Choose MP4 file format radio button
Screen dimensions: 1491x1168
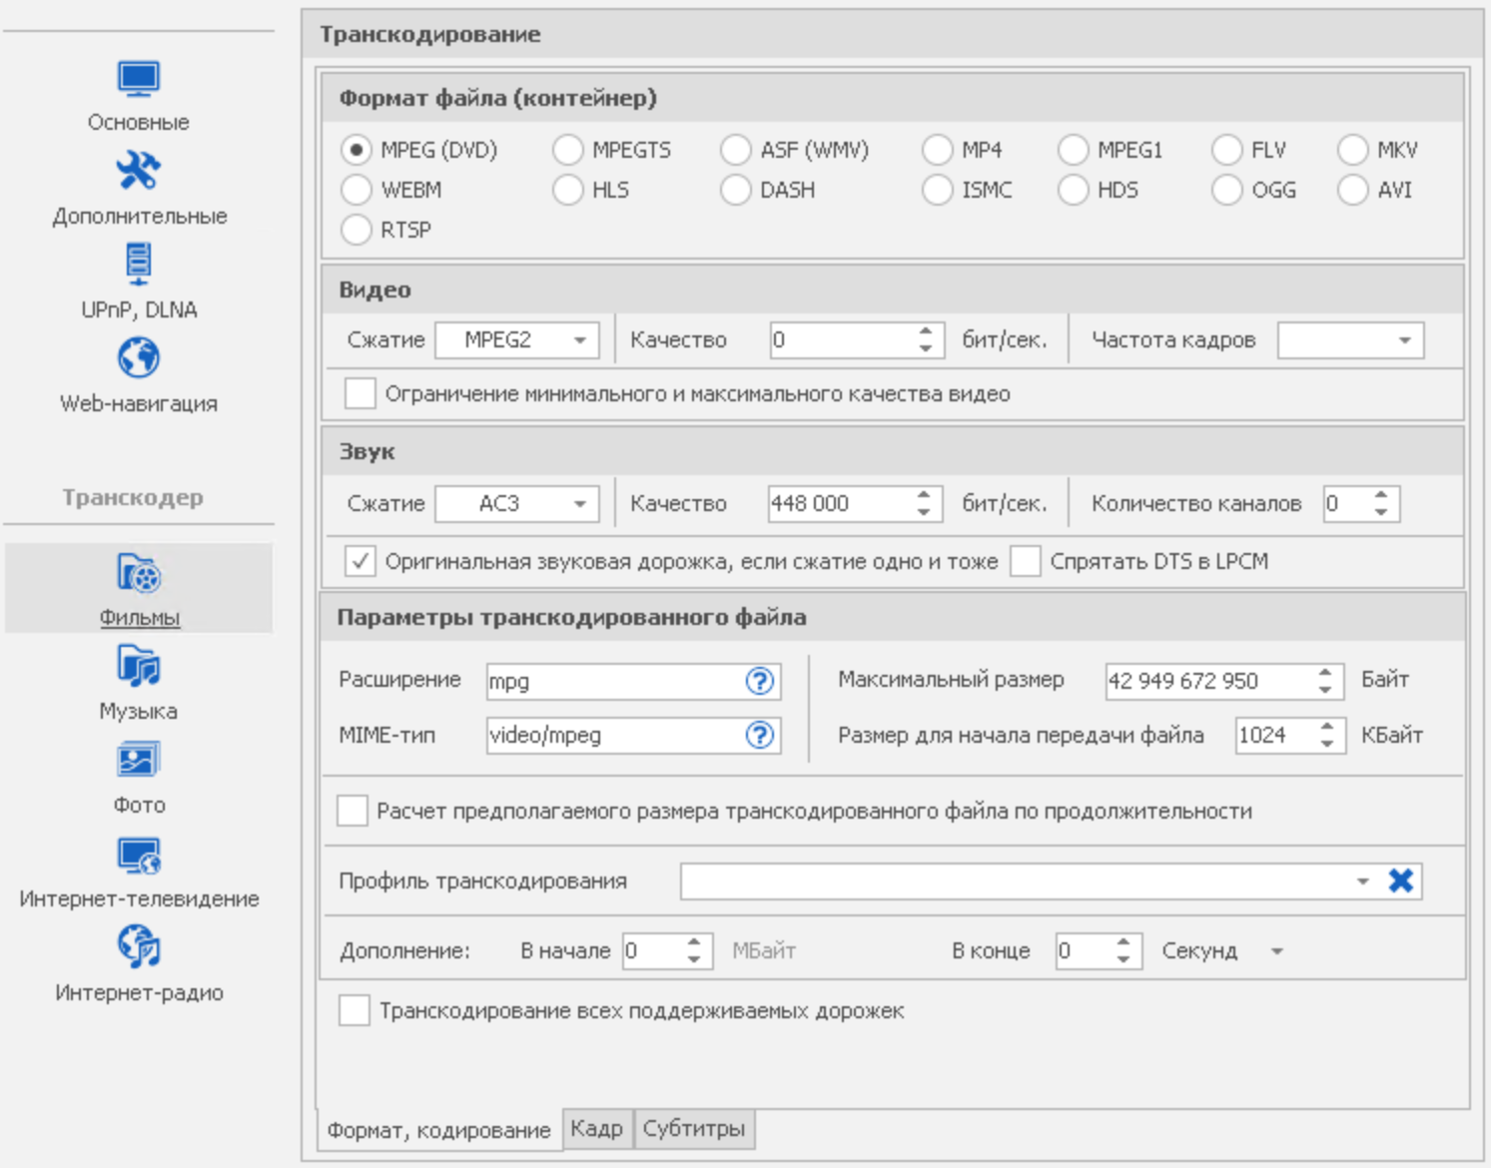tap(938, 150)
